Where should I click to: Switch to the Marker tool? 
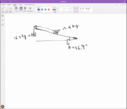(x=25, y=9)
